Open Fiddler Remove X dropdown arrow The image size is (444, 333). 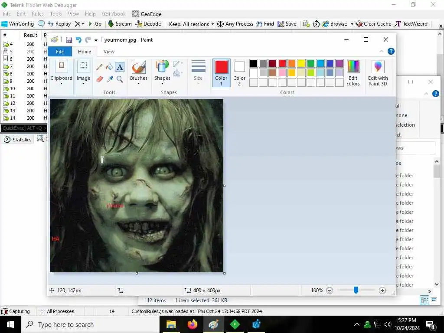click(x=83, y=24)
